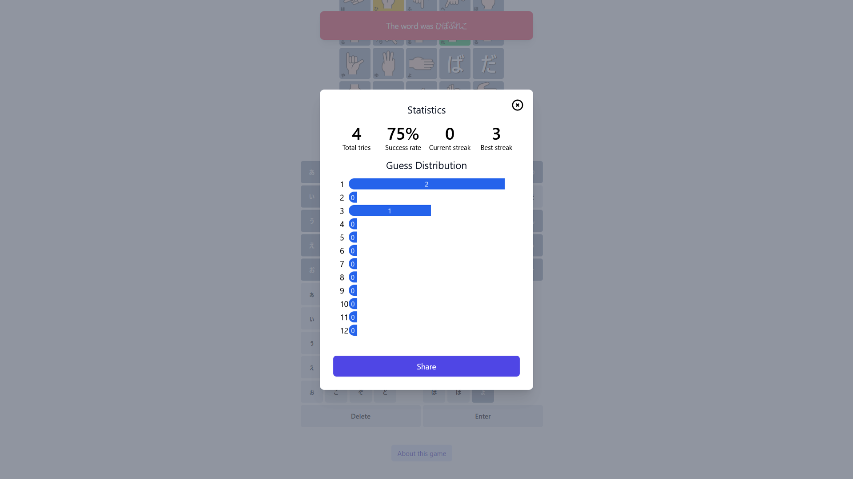This screenshot has height=479, width=853.
Task: Select the ゆ three-finger hand-sign tile
Action: (388, 63)
